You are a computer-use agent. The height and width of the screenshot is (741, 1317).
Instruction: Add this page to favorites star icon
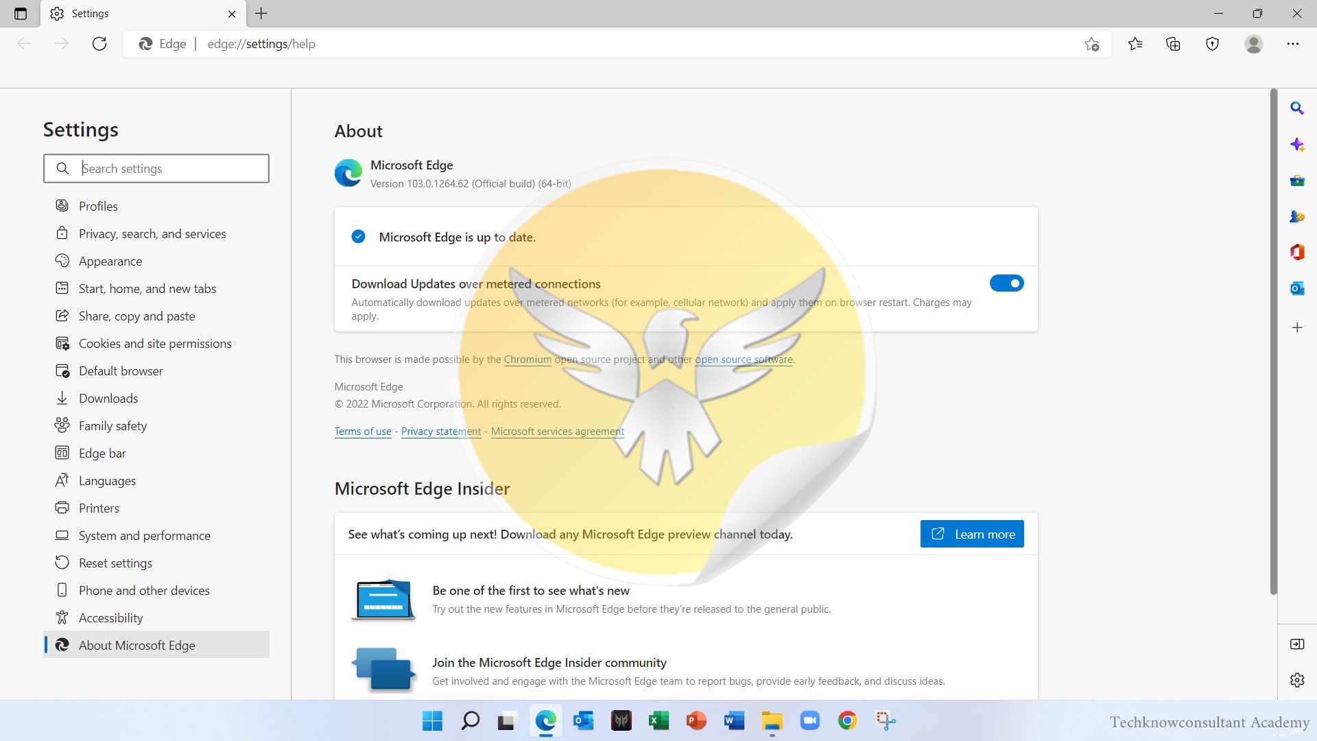click(1091, 45)
